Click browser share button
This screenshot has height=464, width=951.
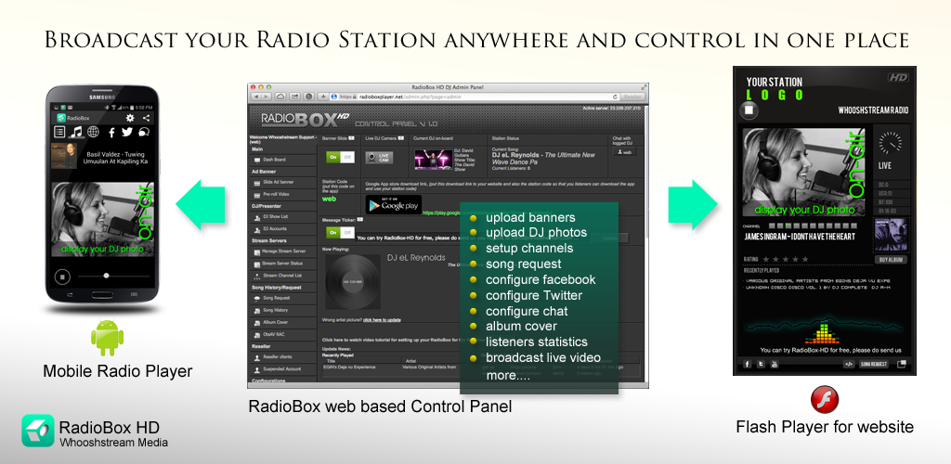294,97
